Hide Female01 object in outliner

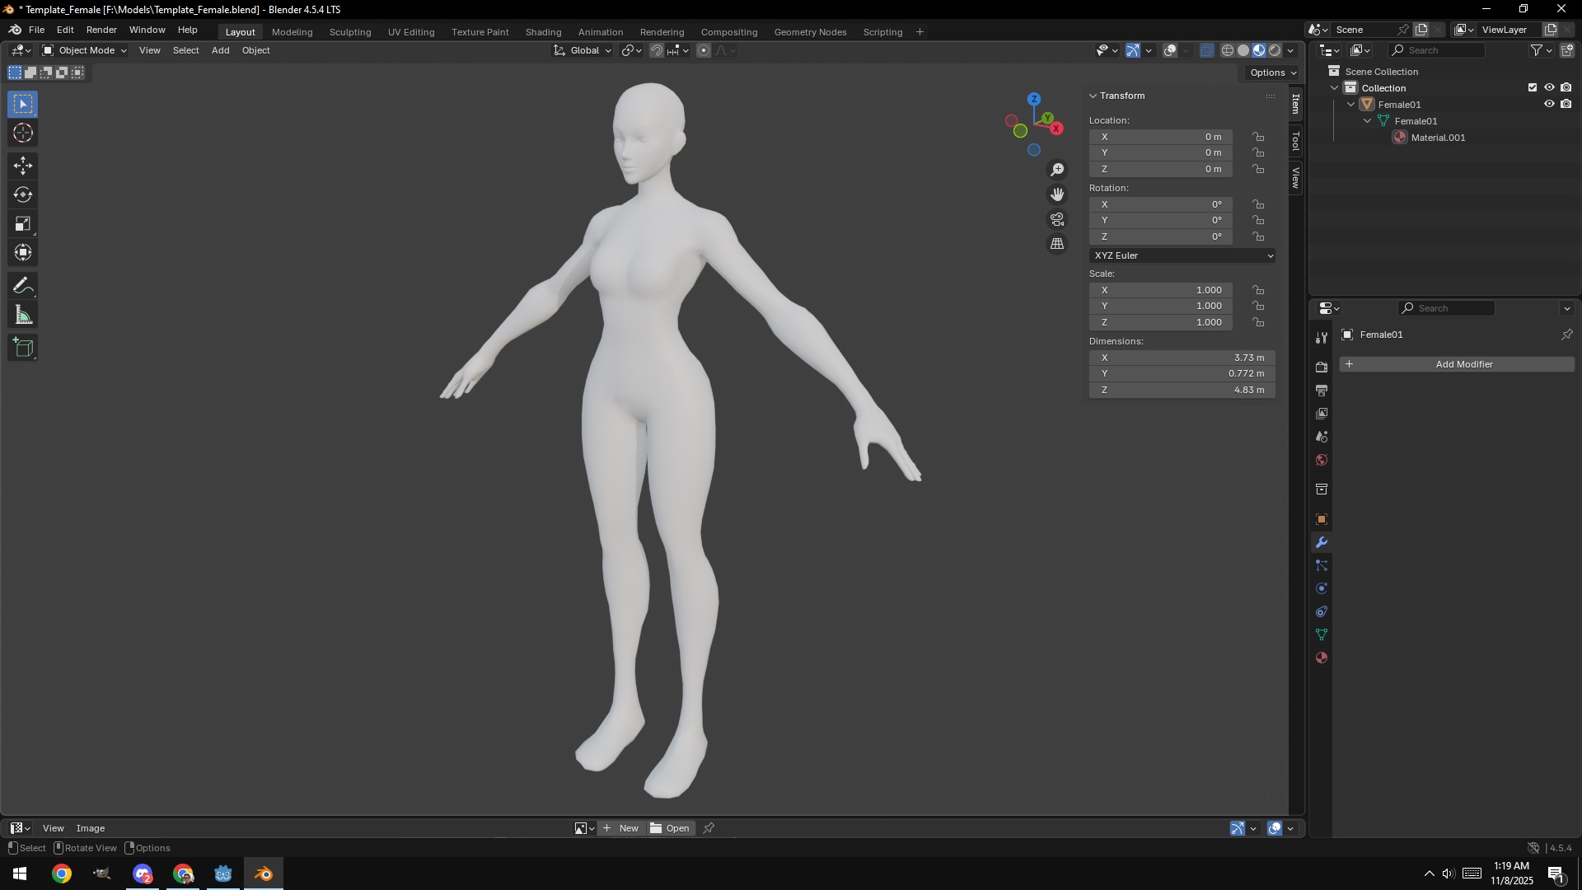point(1549,105)
